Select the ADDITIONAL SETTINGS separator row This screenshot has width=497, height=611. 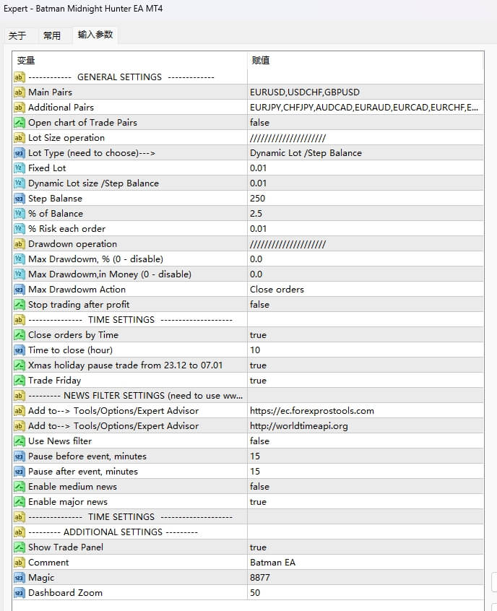pos(248,532)
